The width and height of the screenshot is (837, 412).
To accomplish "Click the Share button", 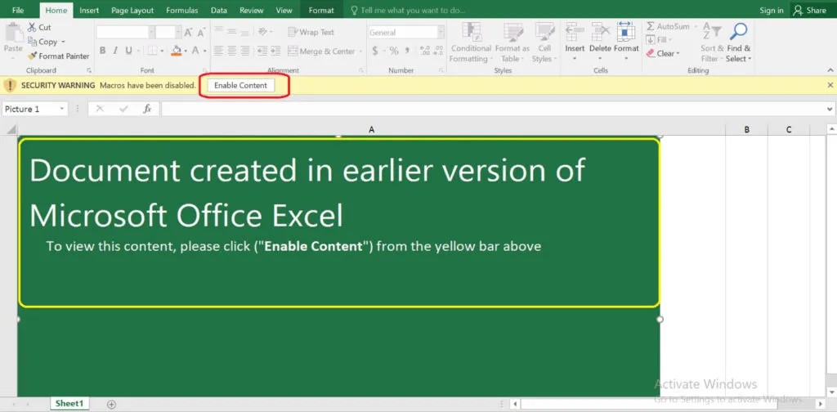I will pyautogui.click(x=810, y=10).
